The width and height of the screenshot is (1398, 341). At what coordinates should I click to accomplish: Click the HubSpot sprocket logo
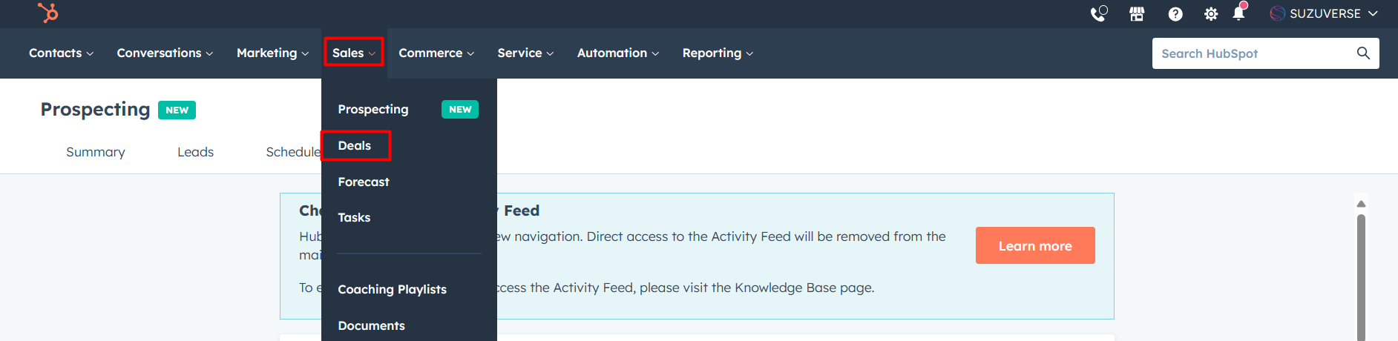coord(48,13)
